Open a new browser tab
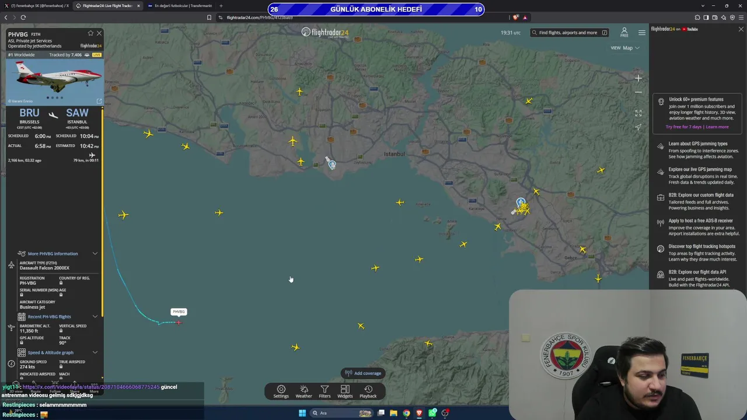The height and width of the screenshot is (420, 747). pyautogui.click(x=221, y=6)
